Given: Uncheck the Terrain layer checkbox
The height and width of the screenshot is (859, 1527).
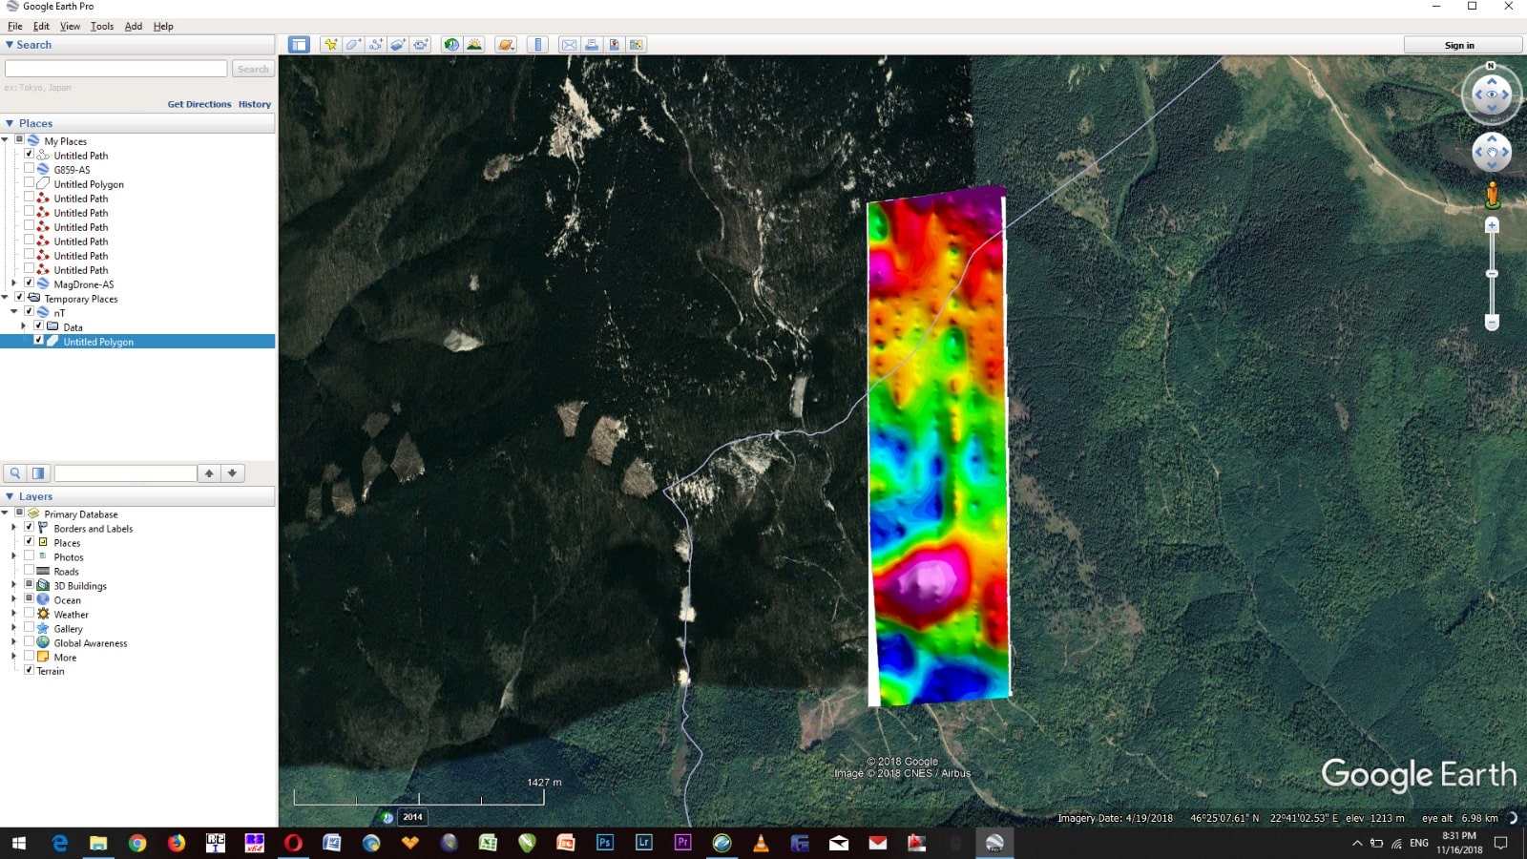Looking at the screenshot, I should tap(29, 670).
